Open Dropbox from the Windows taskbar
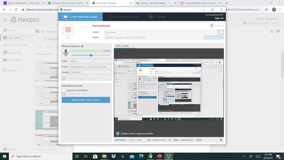 [x=114, y=156]
